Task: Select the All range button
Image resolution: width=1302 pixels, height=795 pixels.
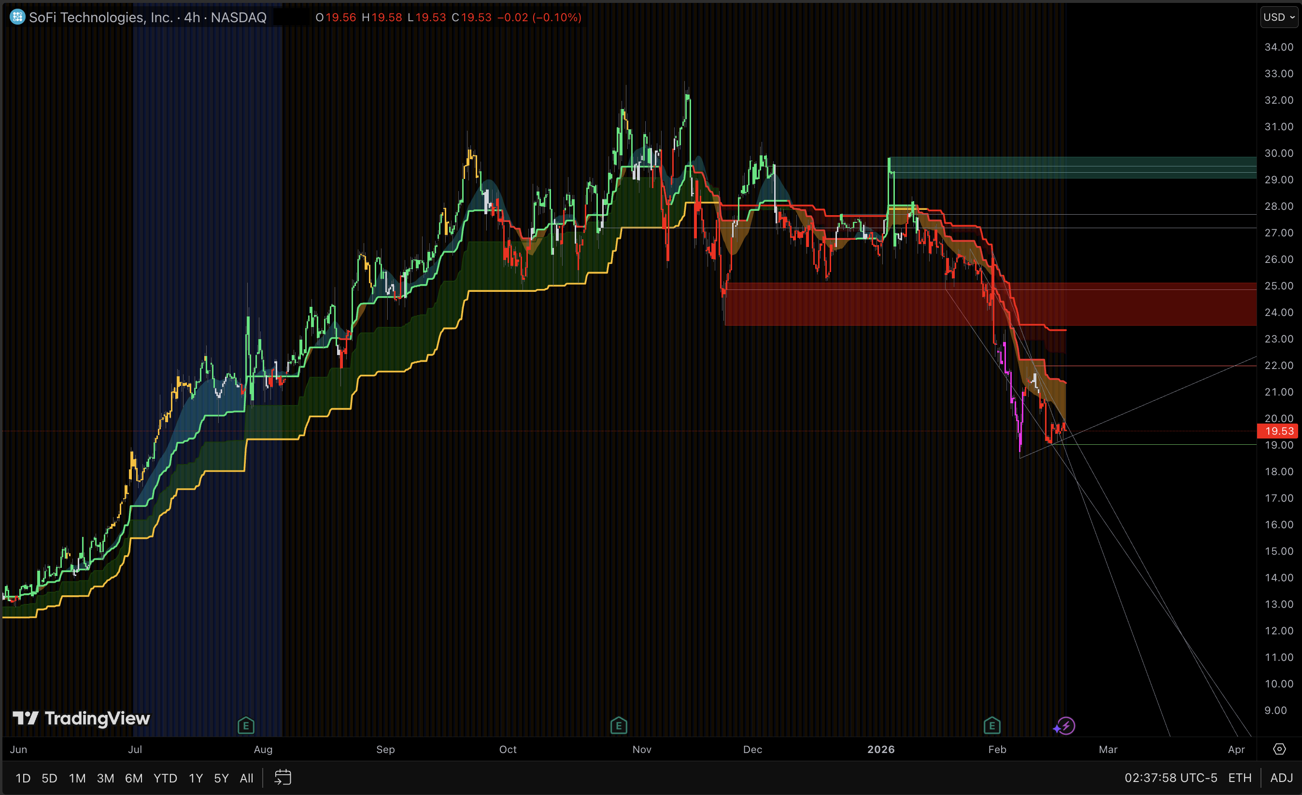Action: click(246, 778)
